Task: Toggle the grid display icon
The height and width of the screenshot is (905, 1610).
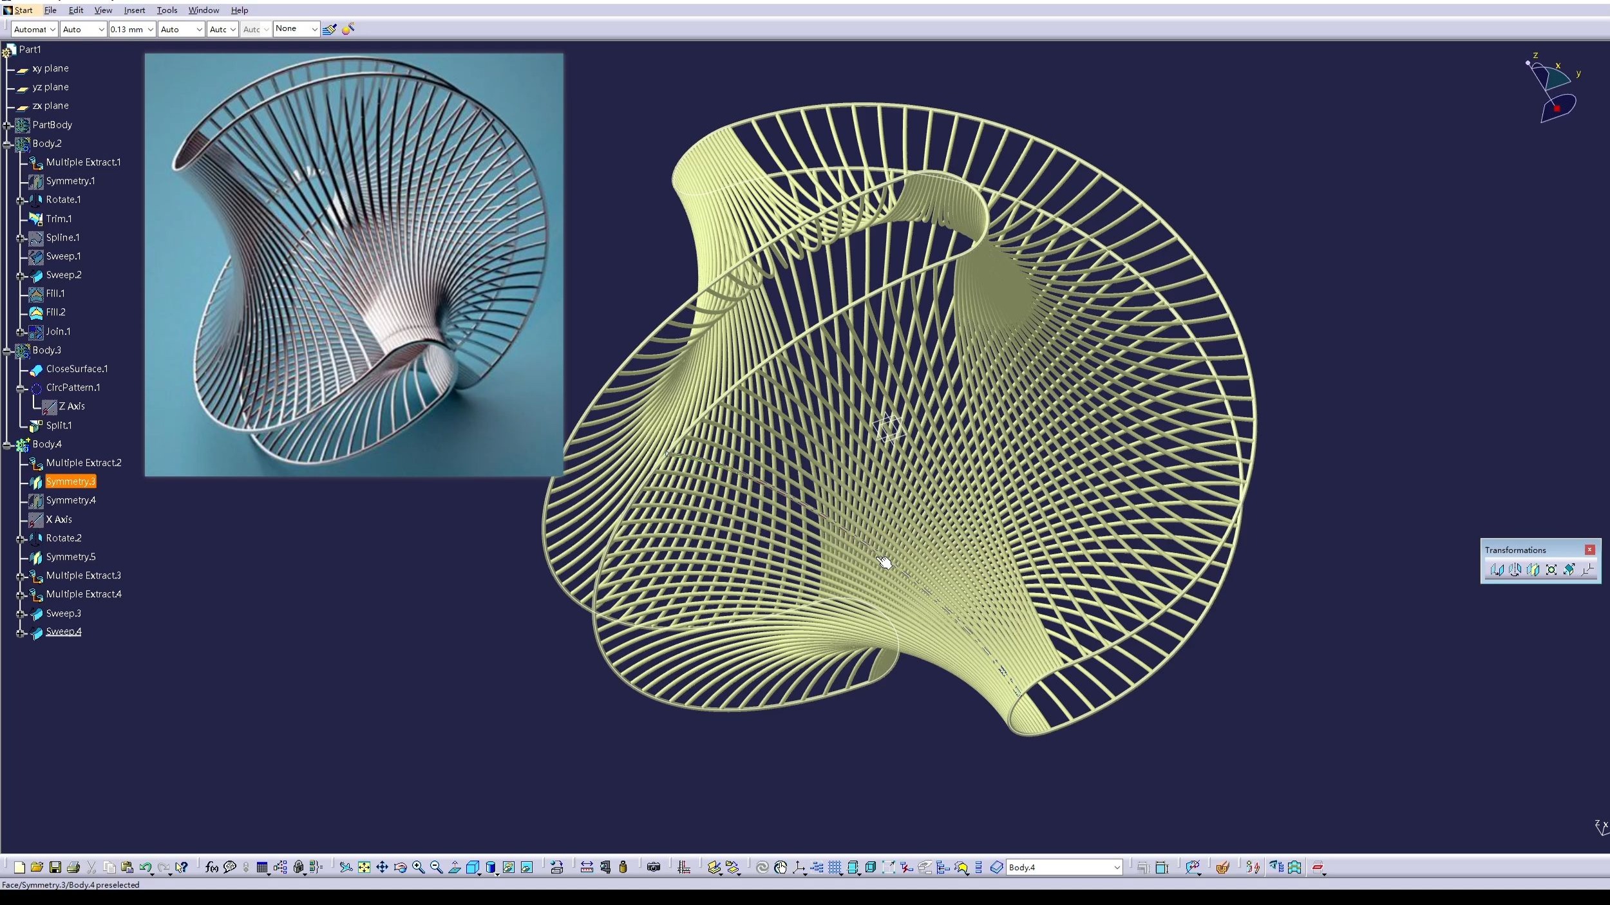Action: tap(835, 867)
